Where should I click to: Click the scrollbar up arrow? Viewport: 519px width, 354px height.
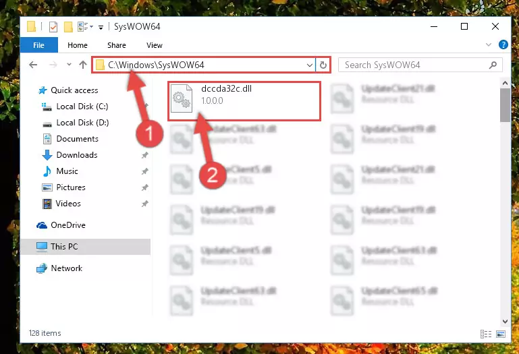505,84
